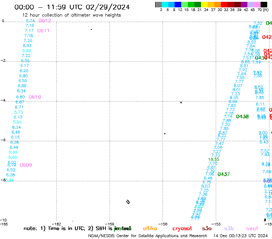This screenshot has width=272, height=239.
Task: Click the yellow swatch in the color scale
Action: [204, 4]
